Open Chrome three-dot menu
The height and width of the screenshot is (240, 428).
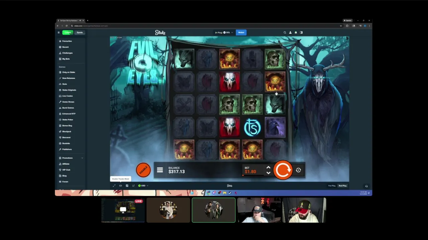click(369, 26)
